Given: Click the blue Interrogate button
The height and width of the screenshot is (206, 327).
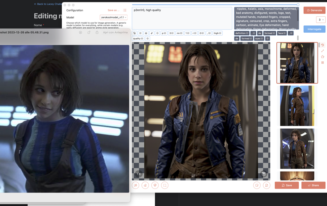Looking at the screenshot, I should 314,29.
